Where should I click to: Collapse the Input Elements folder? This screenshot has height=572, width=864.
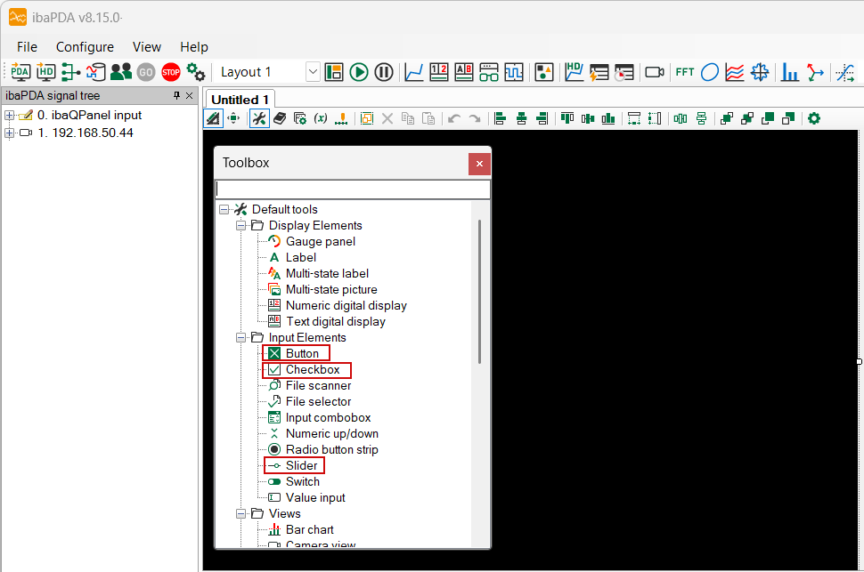[240, 337]
